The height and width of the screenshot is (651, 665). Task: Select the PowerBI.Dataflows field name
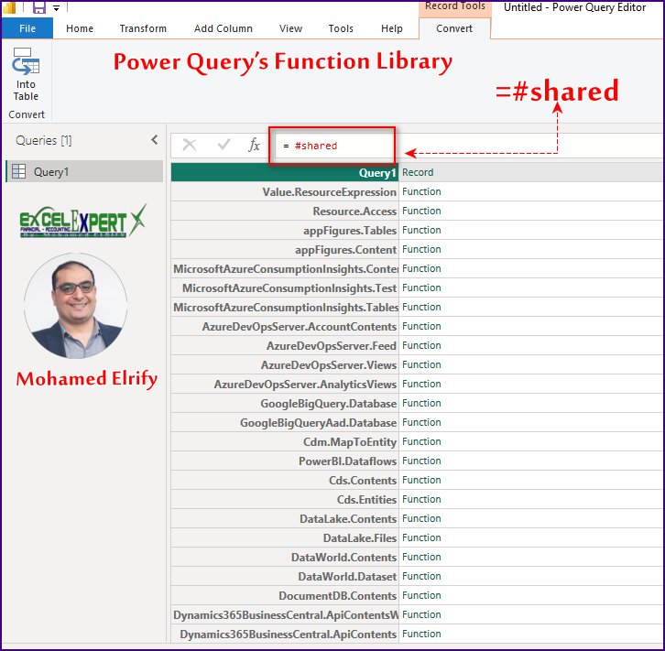pos(348,461)
